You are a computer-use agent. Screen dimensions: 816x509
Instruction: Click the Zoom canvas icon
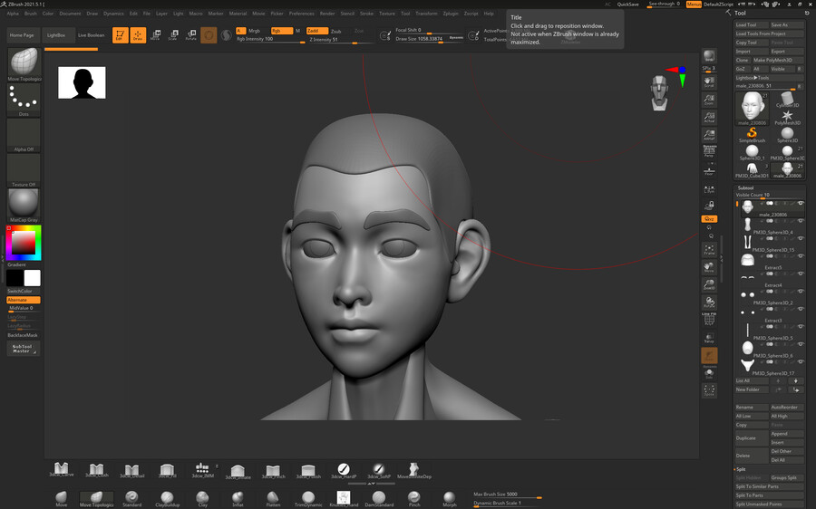(709, 100)
